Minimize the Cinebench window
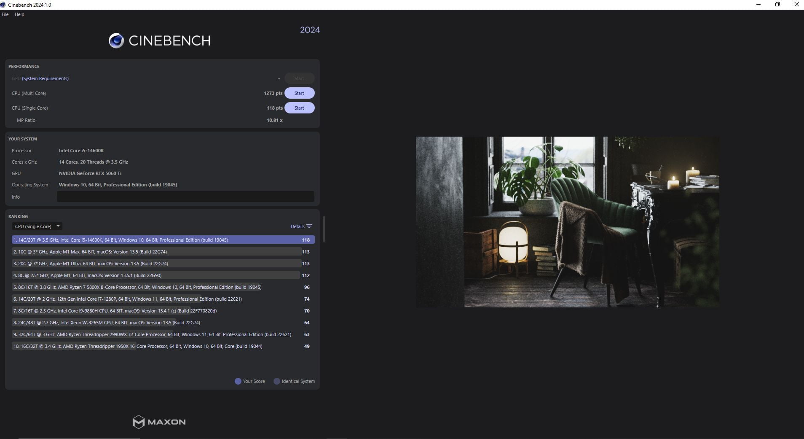The width and height of the screenshot is (804, 439). (x=758, y=5)
